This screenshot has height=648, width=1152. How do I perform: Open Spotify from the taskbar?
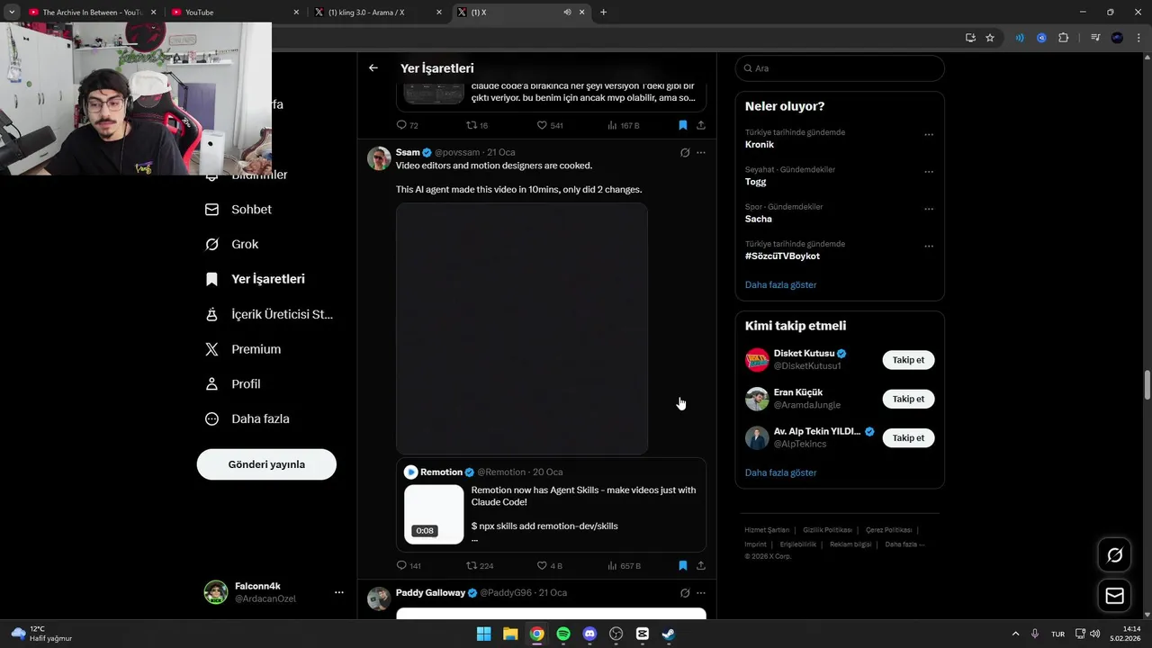pyautogui.click(x=563, y=634)
